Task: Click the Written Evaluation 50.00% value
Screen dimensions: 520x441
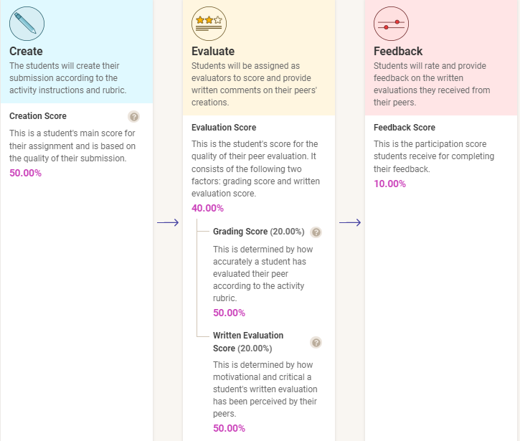Action: pyautogui.click(x=229, y=428)
